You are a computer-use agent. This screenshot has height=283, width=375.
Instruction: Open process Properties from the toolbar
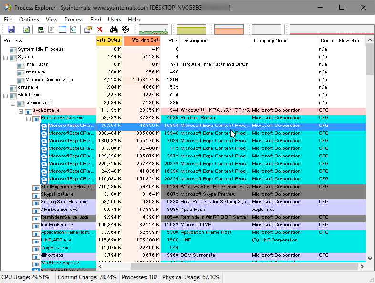pos(88,30)
